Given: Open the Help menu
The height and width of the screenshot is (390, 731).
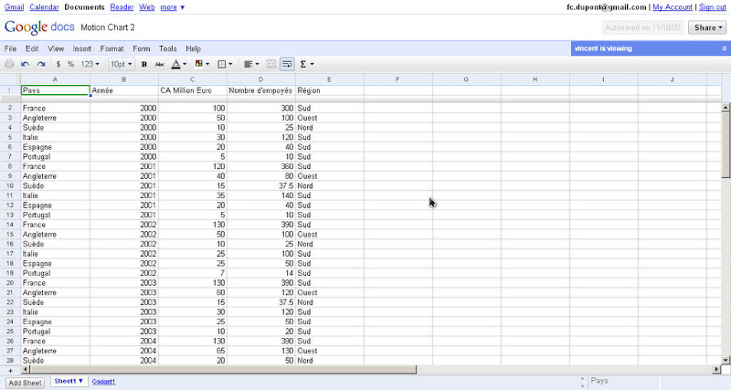Looking at the screenshot, I should point(193,48).
